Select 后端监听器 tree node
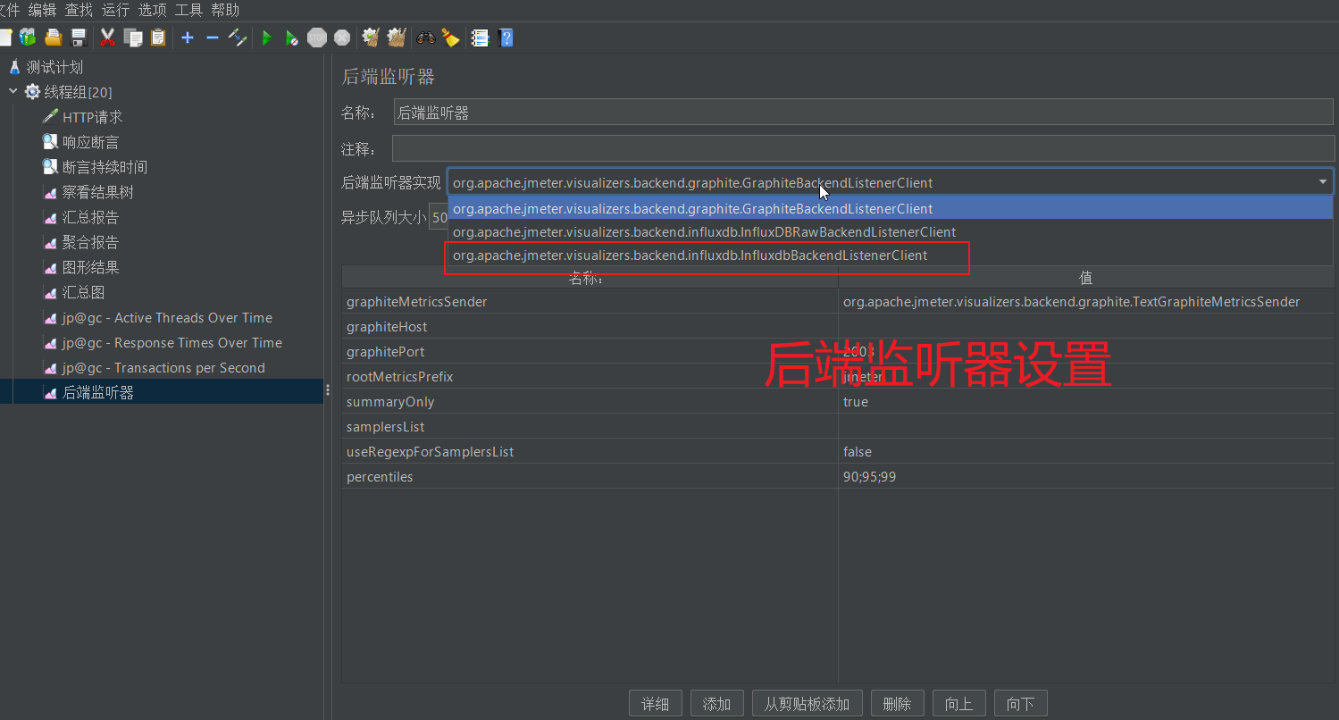 [x=97, y=392]
